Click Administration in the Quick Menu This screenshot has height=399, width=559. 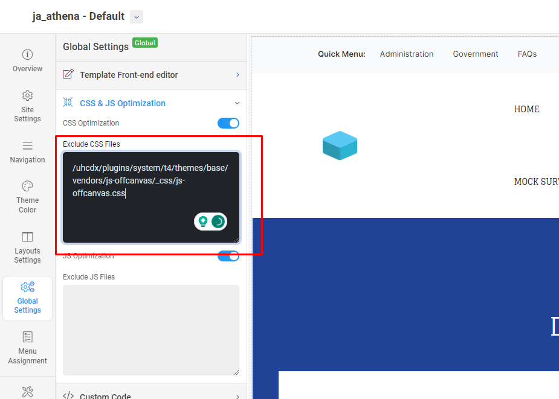(407, 54)
